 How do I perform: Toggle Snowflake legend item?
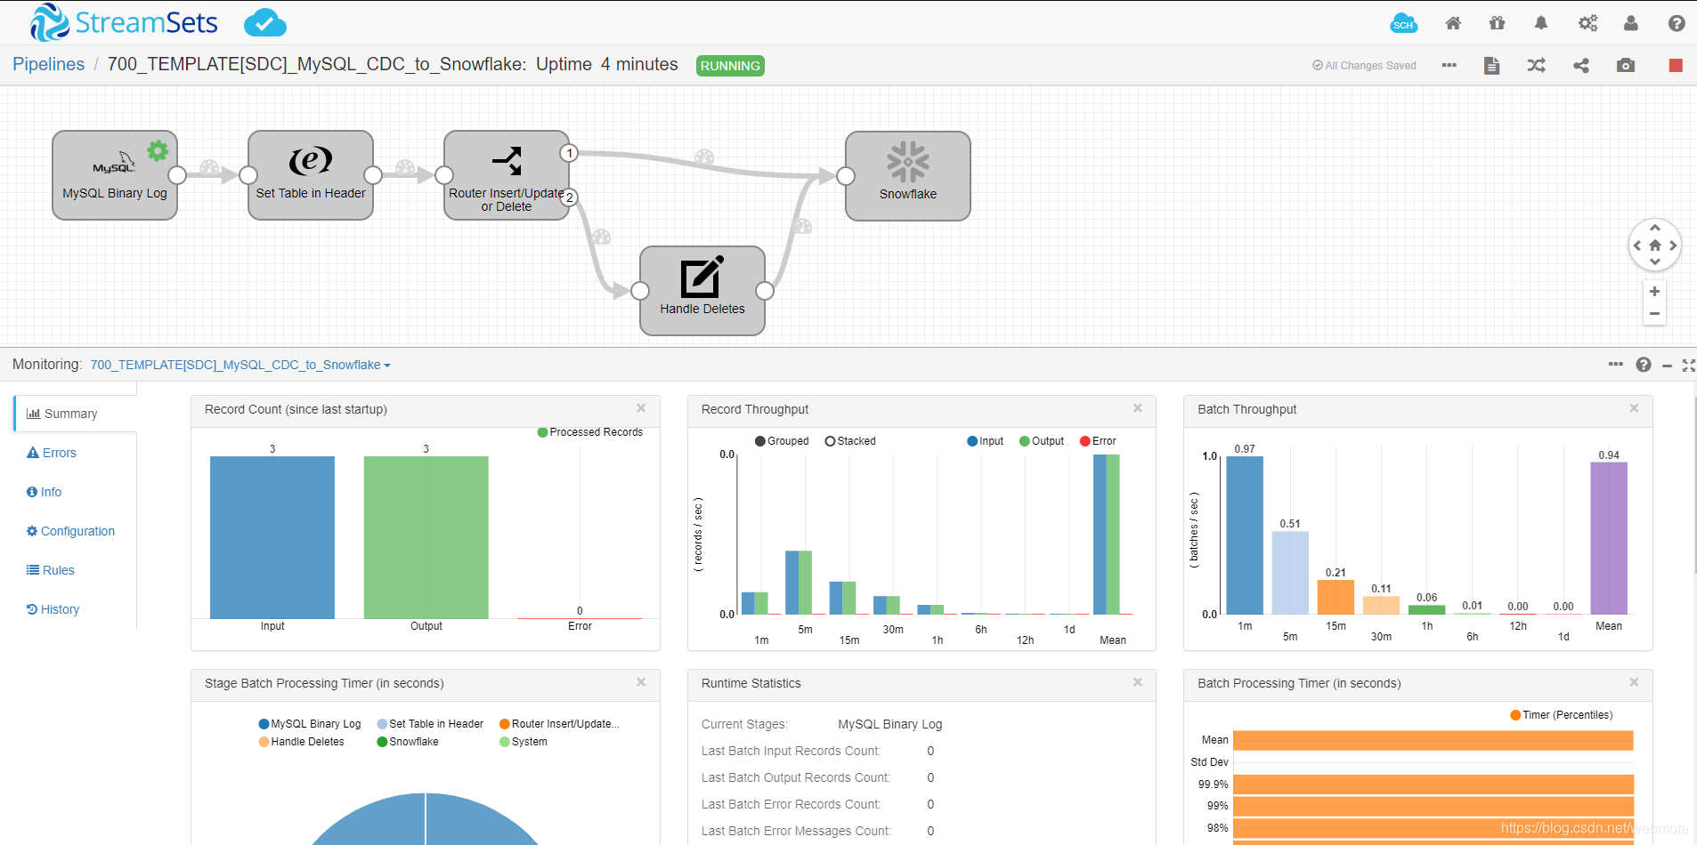point(408,742)
